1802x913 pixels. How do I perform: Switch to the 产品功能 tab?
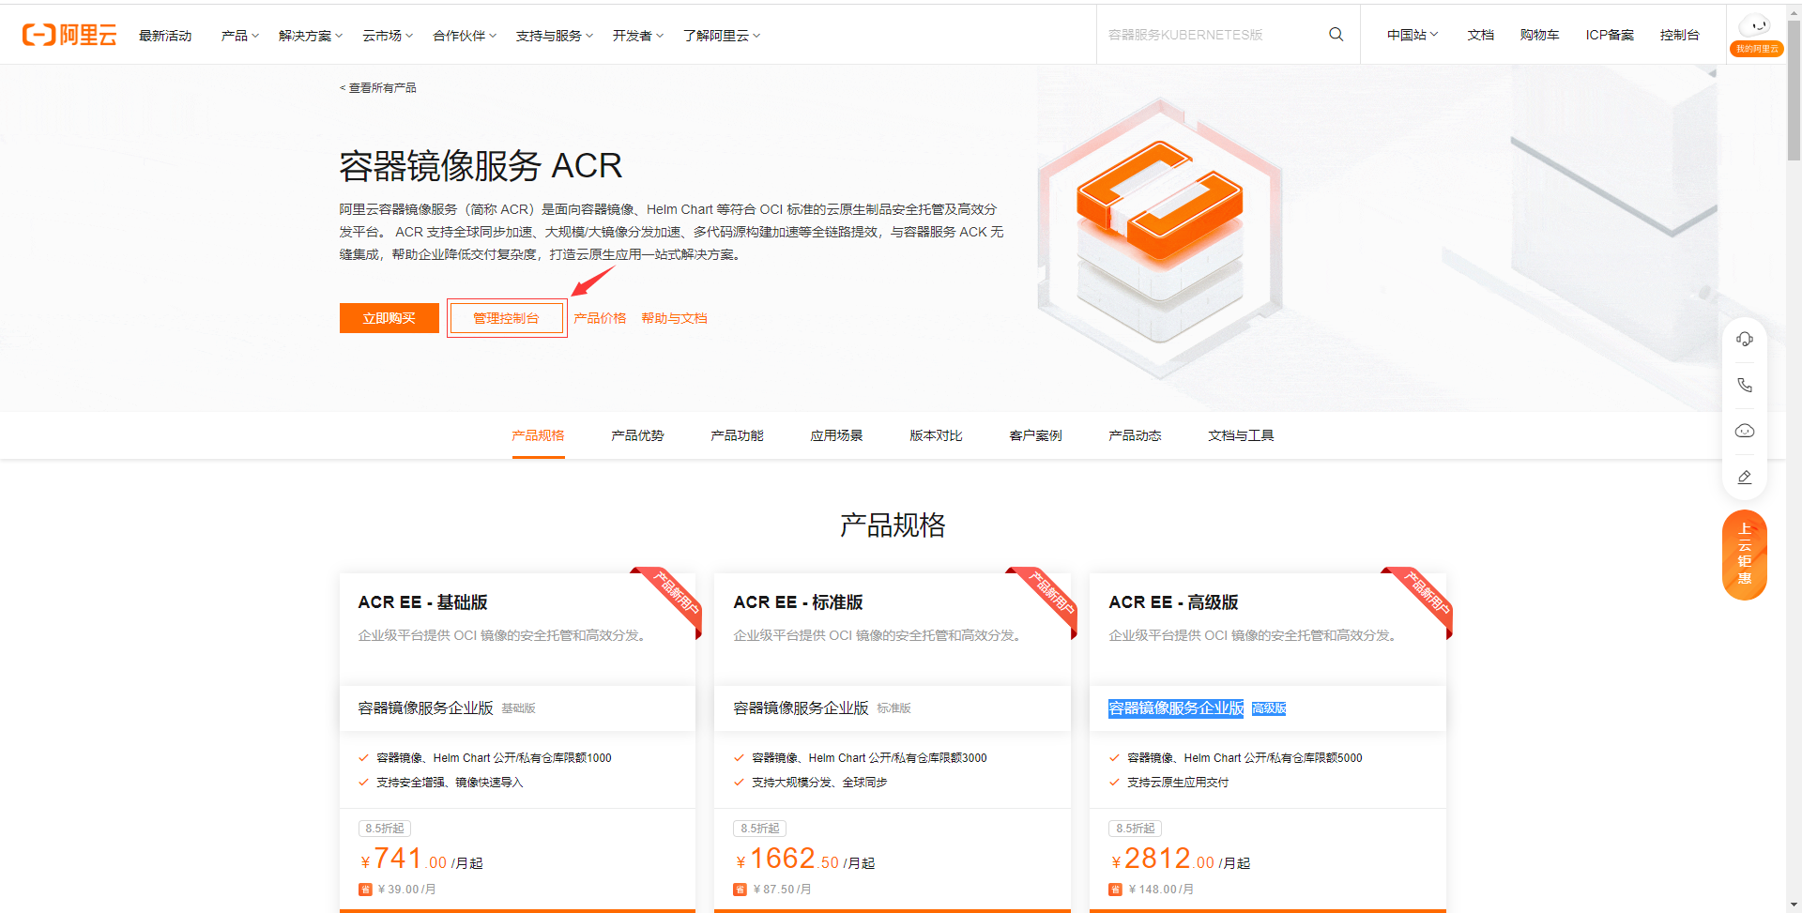click(x=737, y=435)
